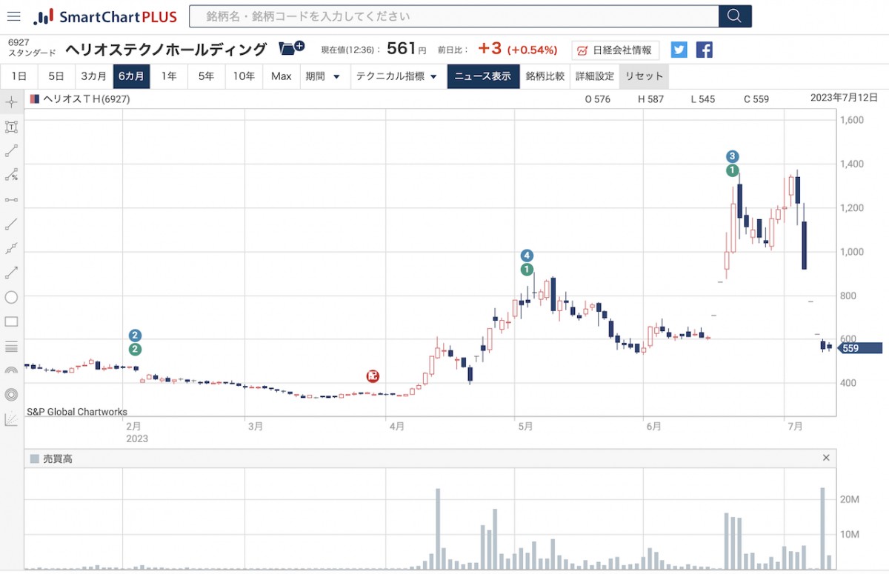Open the 期間 dropdown
889x574 pixels.
click(x=324, y=76)
